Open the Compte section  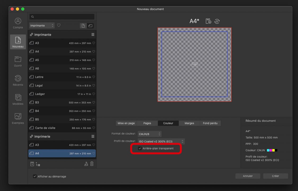click(x=18, y=23)
